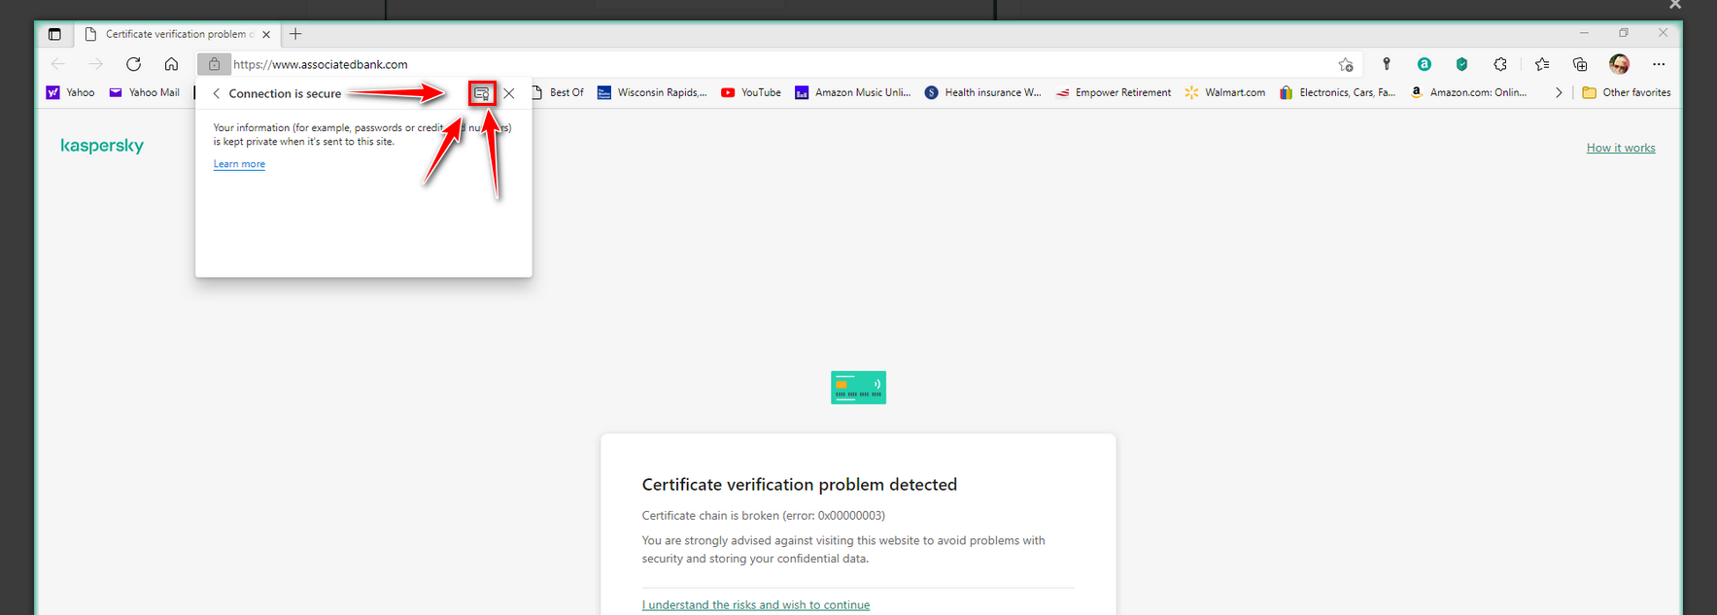Go to the Home page icon
The height and width of the screenshot is (615, 1717).
(x=171, y=64)
